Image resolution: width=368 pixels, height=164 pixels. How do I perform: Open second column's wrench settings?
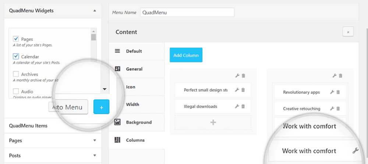point(335,76)
